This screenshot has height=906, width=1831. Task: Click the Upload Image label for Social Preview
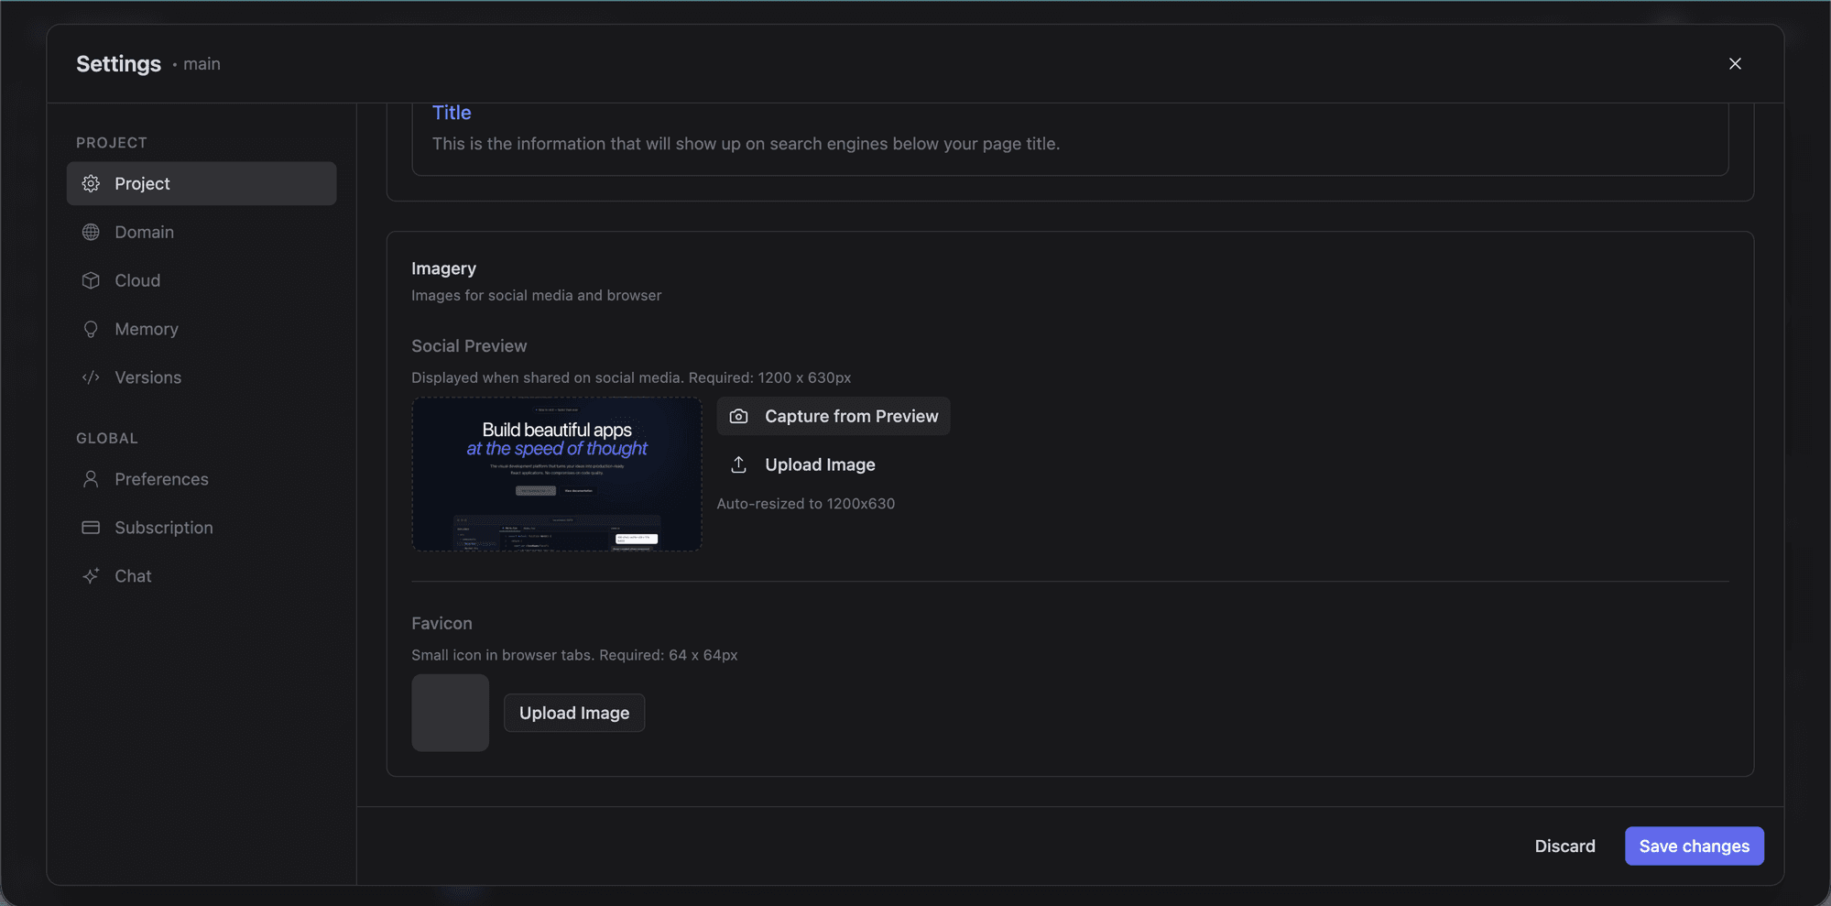[x=820, y=464]
